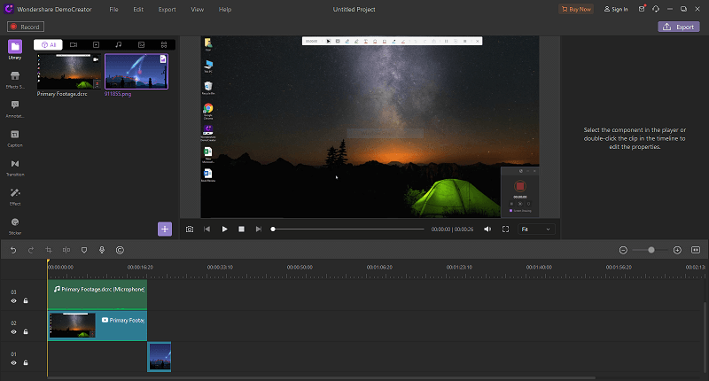
Task: Fit timeline to window icon
Action: [x=696, y=250]
